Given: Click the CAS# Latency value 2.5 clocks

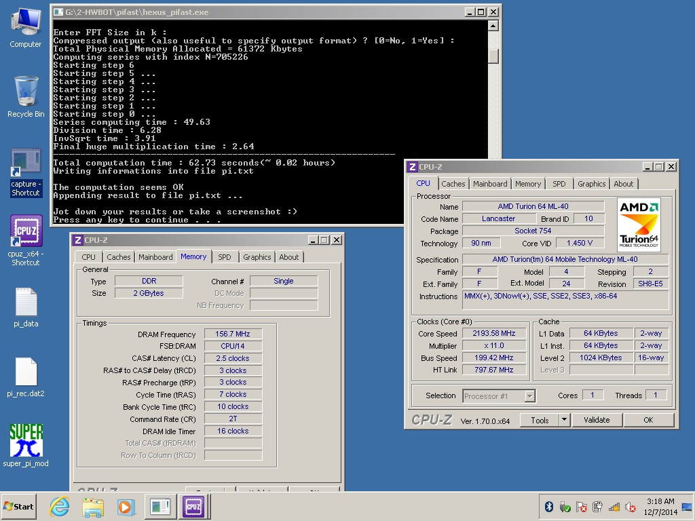Looking at the screenshot, I should [x=233, y=358].
